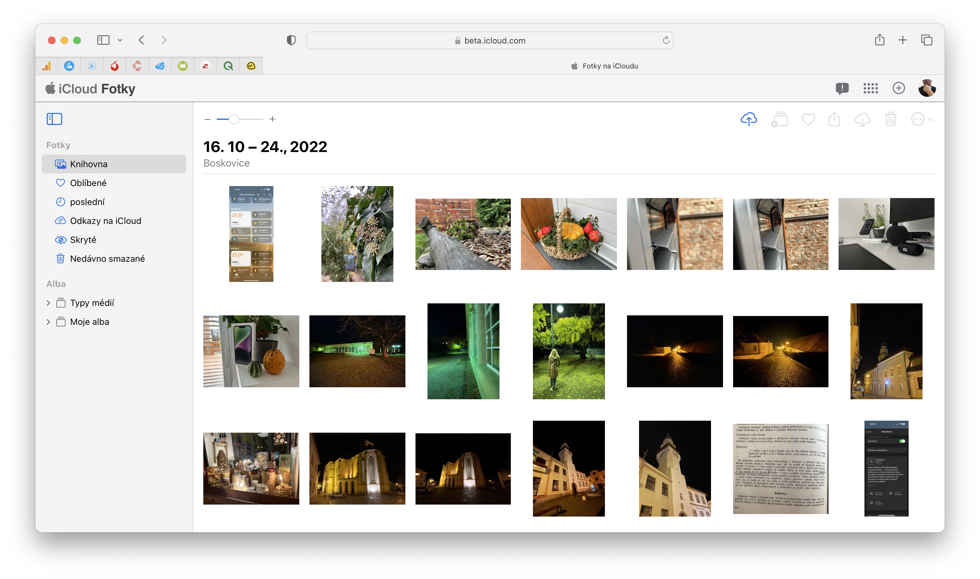Click the add to album icon
980x579 pixels.
(x=779, y=120)
